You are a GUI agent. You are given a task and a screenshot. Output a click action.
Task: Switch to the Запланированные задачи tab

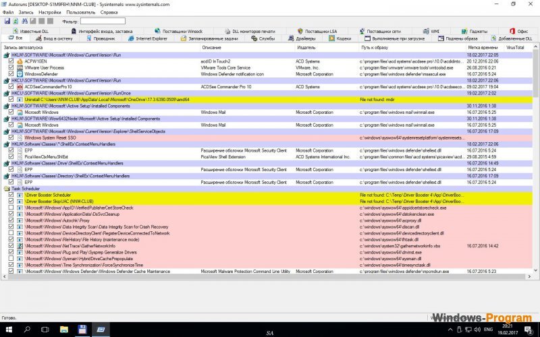(209, 38)
